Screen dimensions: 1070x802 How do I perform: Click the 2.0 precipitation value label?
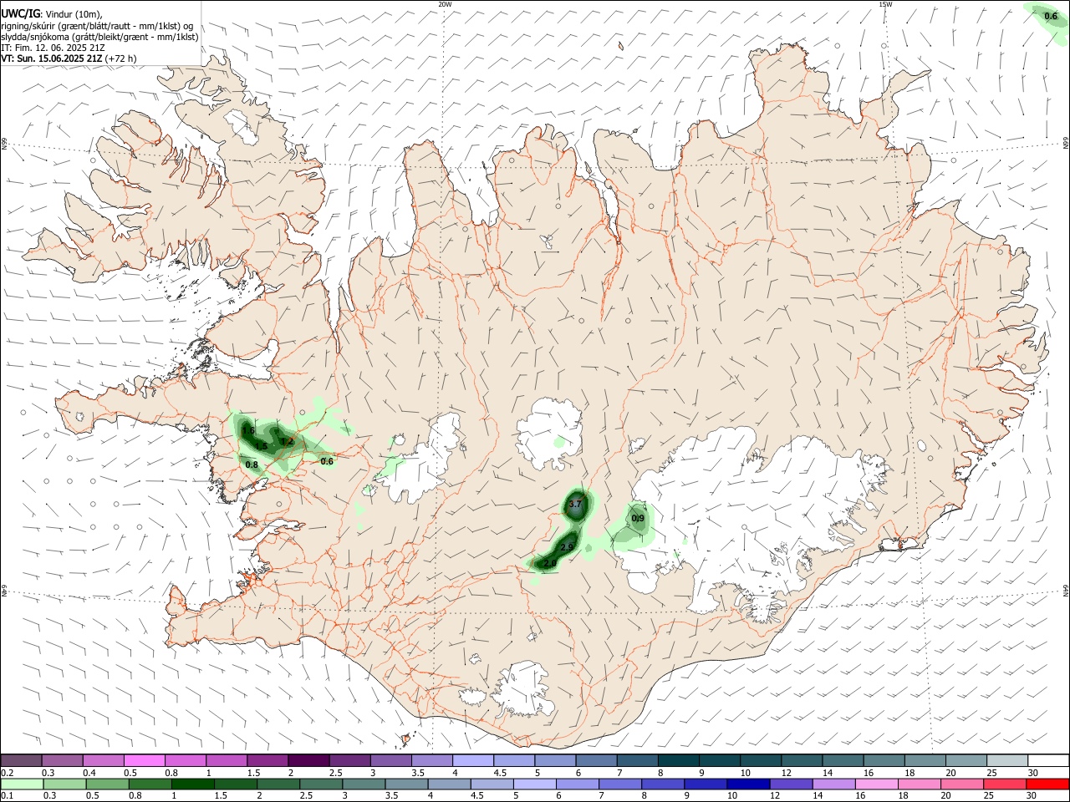[x=549, y=564]
